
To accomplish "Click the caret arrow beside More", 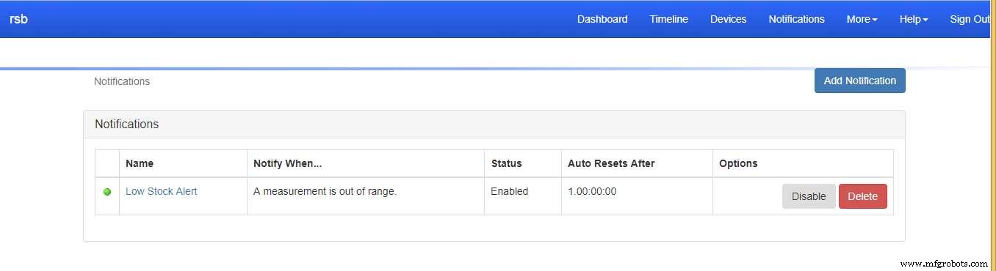I will tap(875, 21).
